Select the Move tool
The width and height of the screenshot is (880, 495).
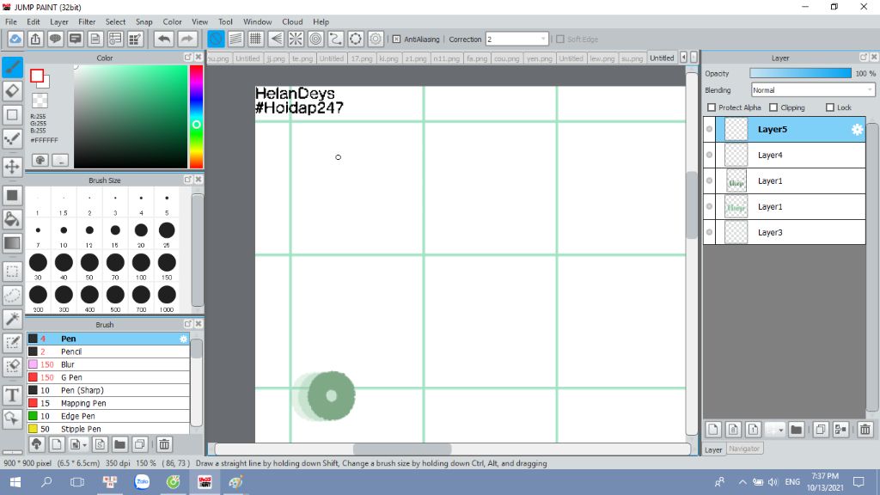tap(12, 167)
